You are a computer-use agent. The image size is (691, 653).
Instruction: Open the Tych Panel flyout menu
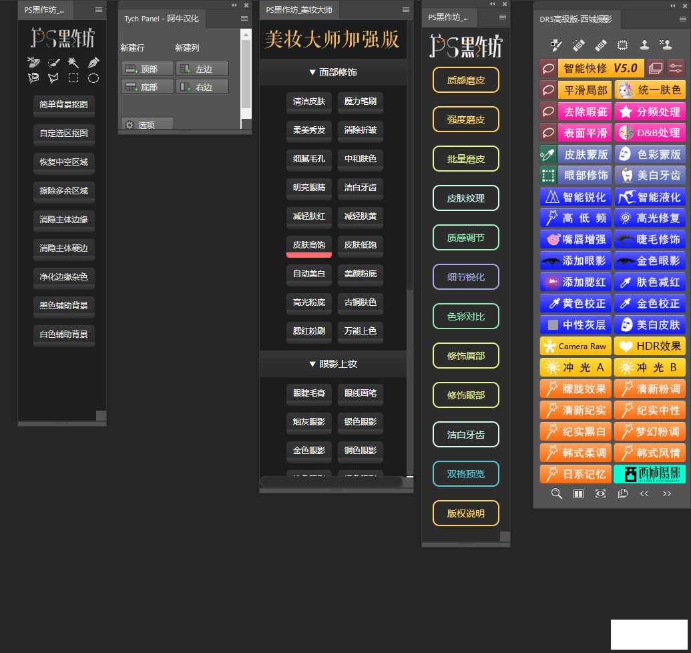click(244, 19)
